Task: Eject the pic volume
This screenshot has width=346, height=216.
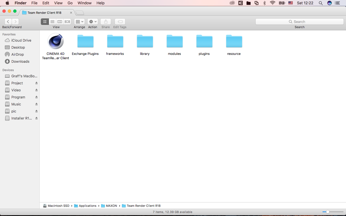Action: coord(36,111)
